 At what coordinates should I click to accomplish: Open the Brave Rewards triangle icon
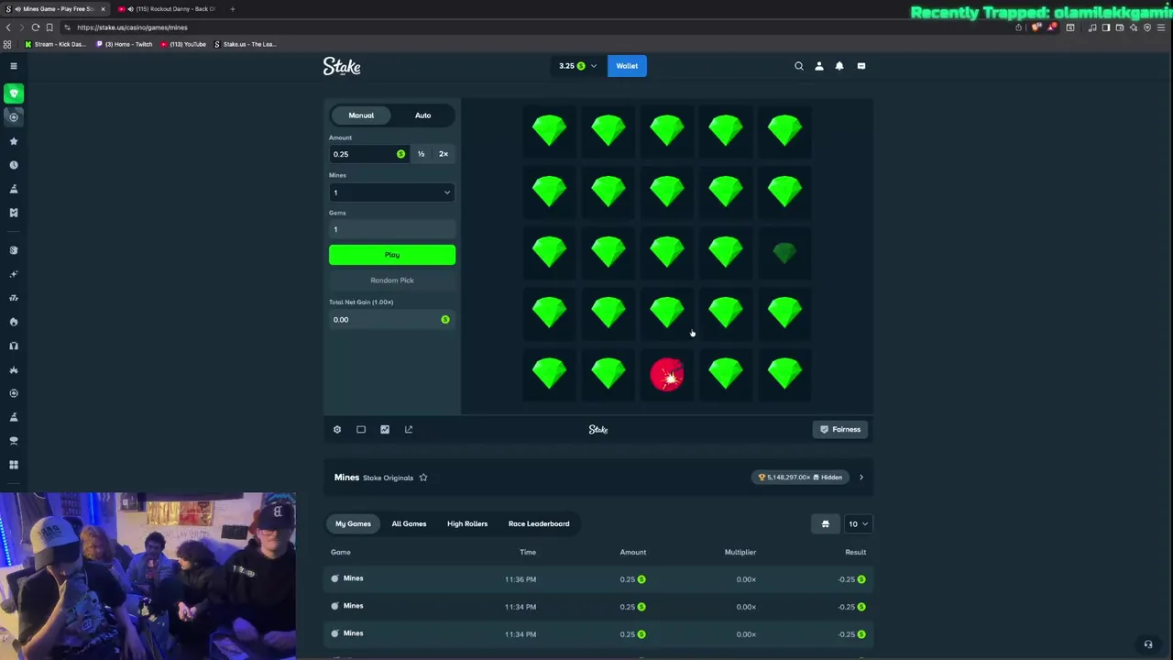point(1052,27)
